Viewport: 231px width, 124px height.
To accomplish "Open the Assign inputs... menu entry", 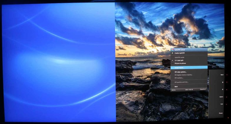I will click(x=189, y=68).
